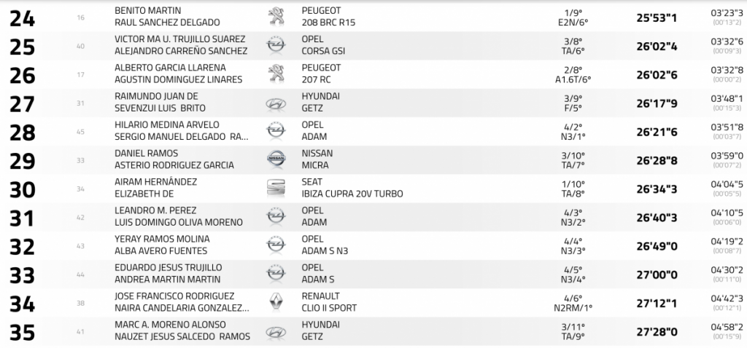747x348 pixels.
Task: Click the Seat logo beside Ibiza Cupra
Action: tap(276, 188)
